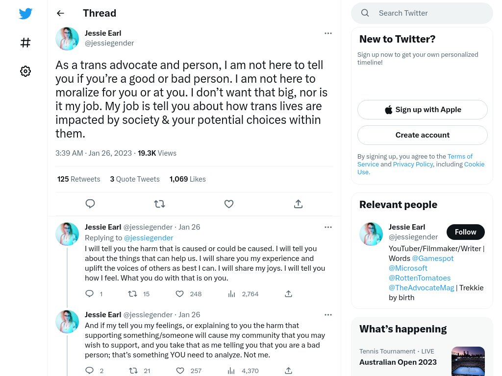502x376 pixels.
Task: Retweet the main tweet
Action: click(x=159, y=204)
